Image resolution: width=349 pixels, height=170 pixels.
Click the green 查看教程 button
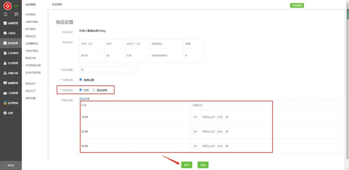tap(297, 5)
